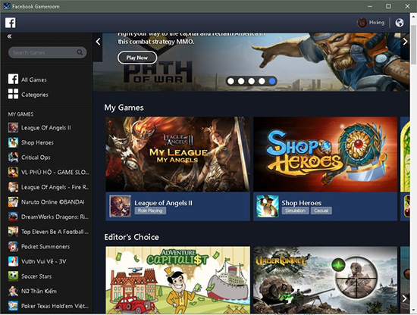Select fourth banner carousel dot
417x315 pixels.
click(x=262, y=81)
